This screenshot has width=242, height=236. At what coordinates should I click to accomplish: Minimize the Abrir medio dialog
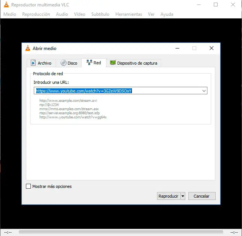coord(177,48)
